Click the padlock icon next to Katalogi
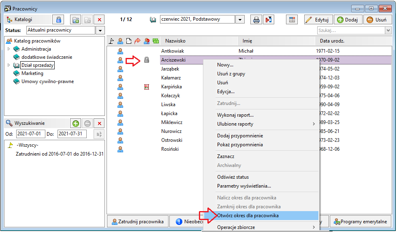The width and height of the screenshot is (397, 233). (x=58, y=19)
